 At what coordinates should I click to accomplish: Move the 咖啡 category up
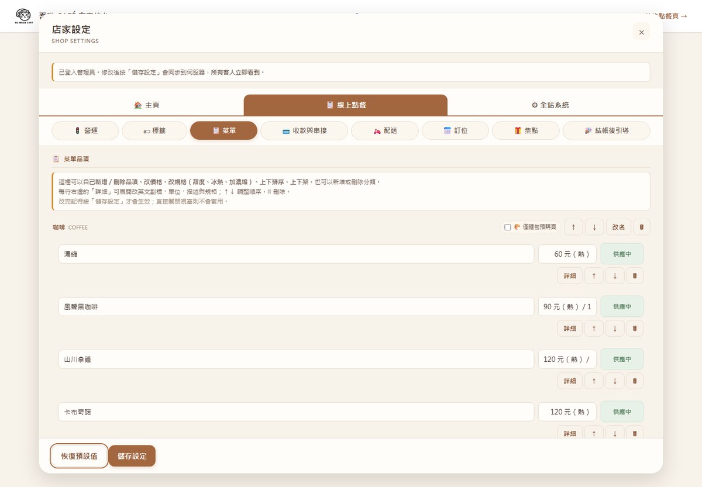pyautogui.click(x=573, y=227)
